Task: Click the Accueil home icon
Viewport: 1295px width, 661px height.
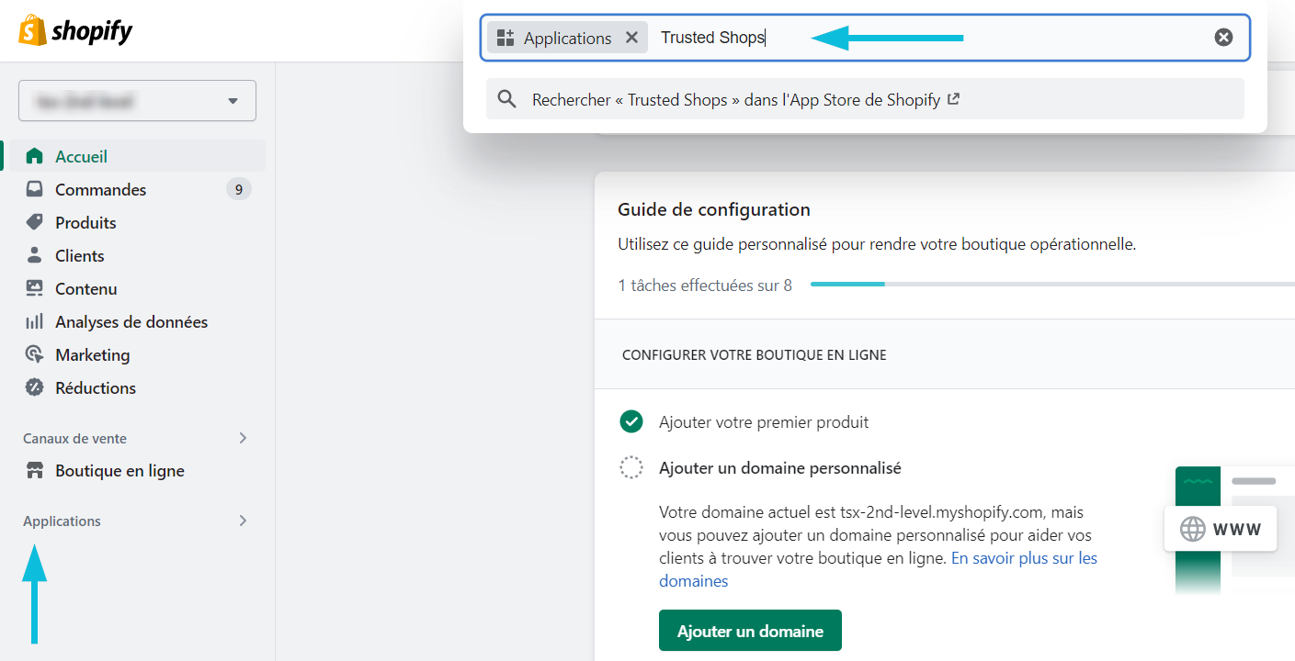Action: (35, 156)
